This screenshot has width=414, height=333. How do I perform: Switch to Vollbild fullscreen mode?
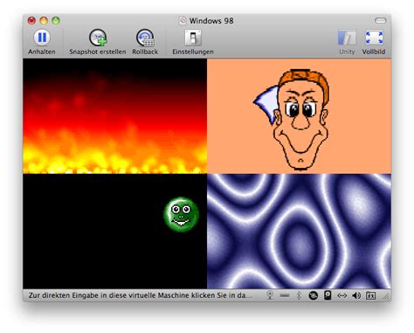pos(374,38)
